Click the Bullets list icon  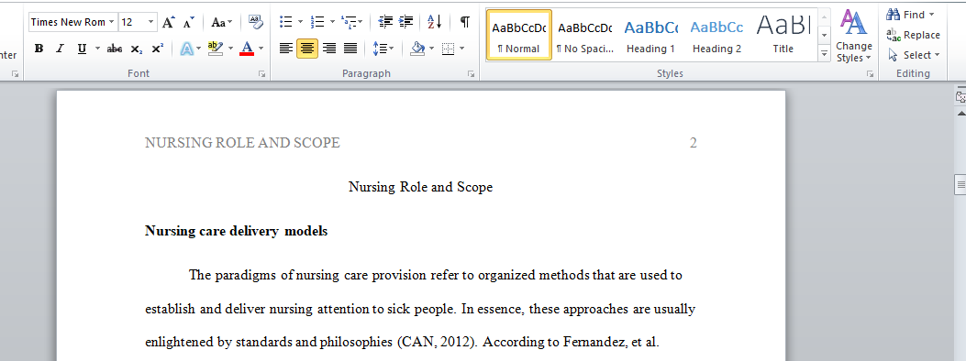[286, 22]
